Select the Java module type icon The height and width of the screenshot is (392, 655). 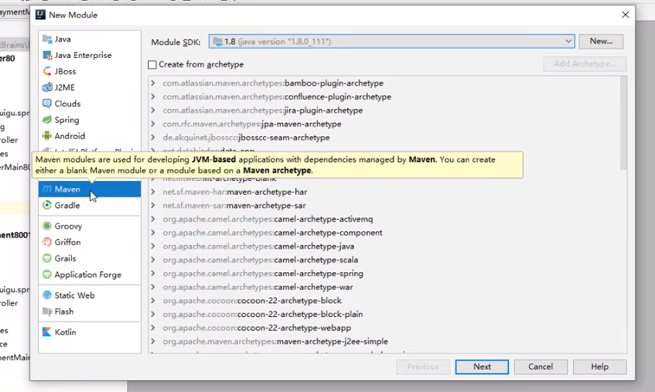click(46, 39)
